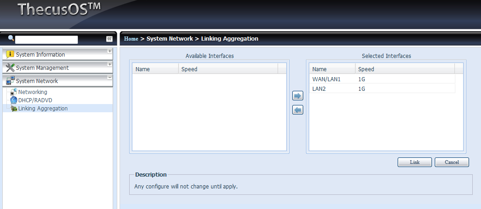The height and width of the screenshot is (209, 481).
Task: Click the System Network computers icon
Action: click(x=10, y=81)
